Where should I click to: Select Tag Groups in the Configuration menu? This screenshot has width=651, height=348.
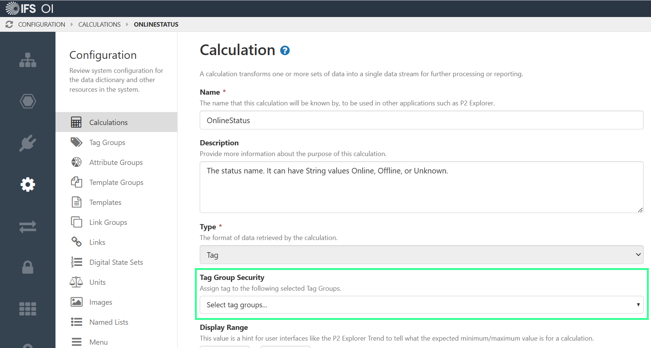pos(107,142)
